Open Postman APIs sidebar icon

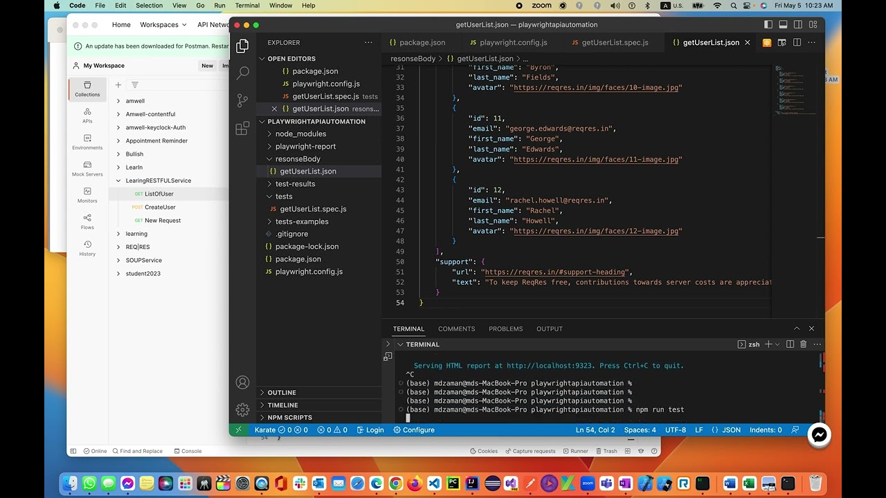[x=87, y=116]
